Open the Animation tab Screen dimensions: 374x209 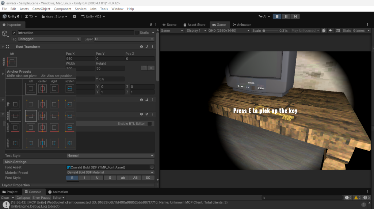pos(58,192)
